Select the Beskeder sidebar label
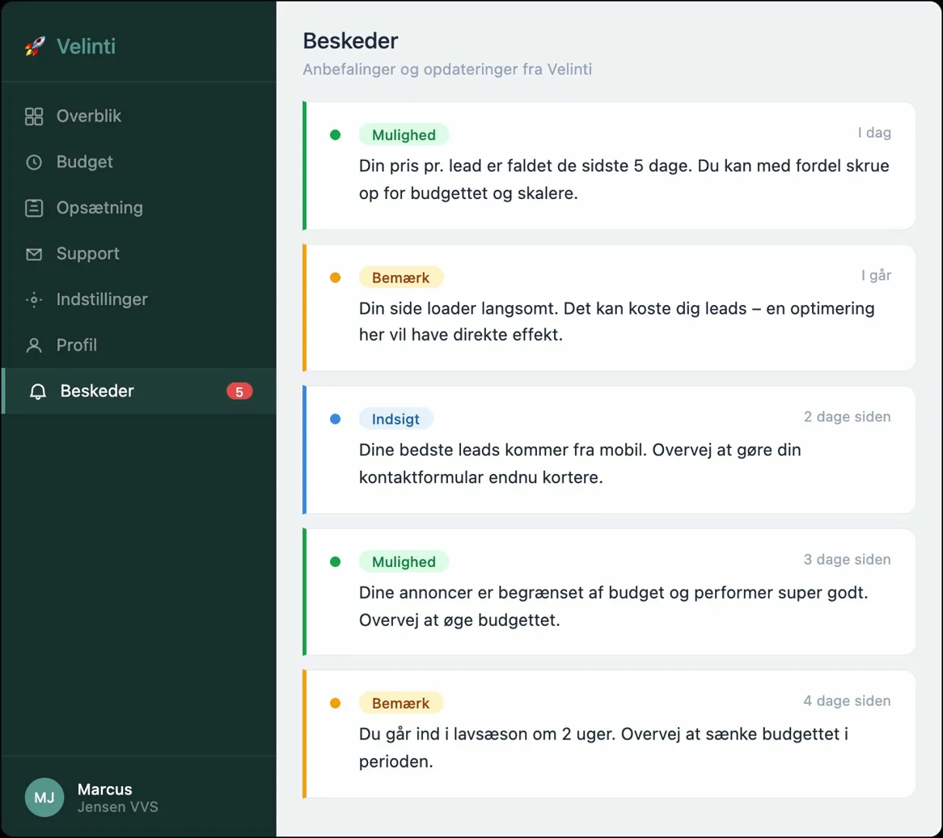Image resolution: width=943 pixels, height=838 pixels. pos(97,391)
